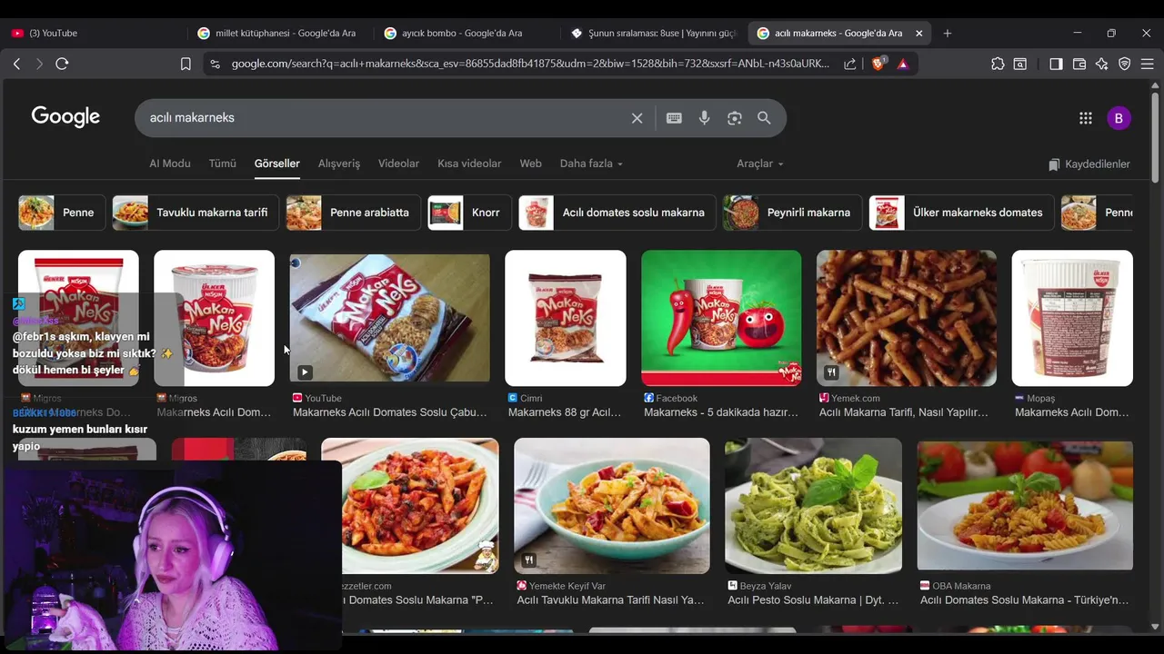The width and height of the screenshot is (1164, 654).
Task: Open Brave Shields lion icon
Action: point(878,64)
